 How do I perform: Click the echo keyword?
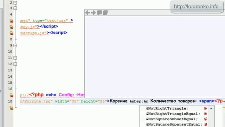pos(51,95)
